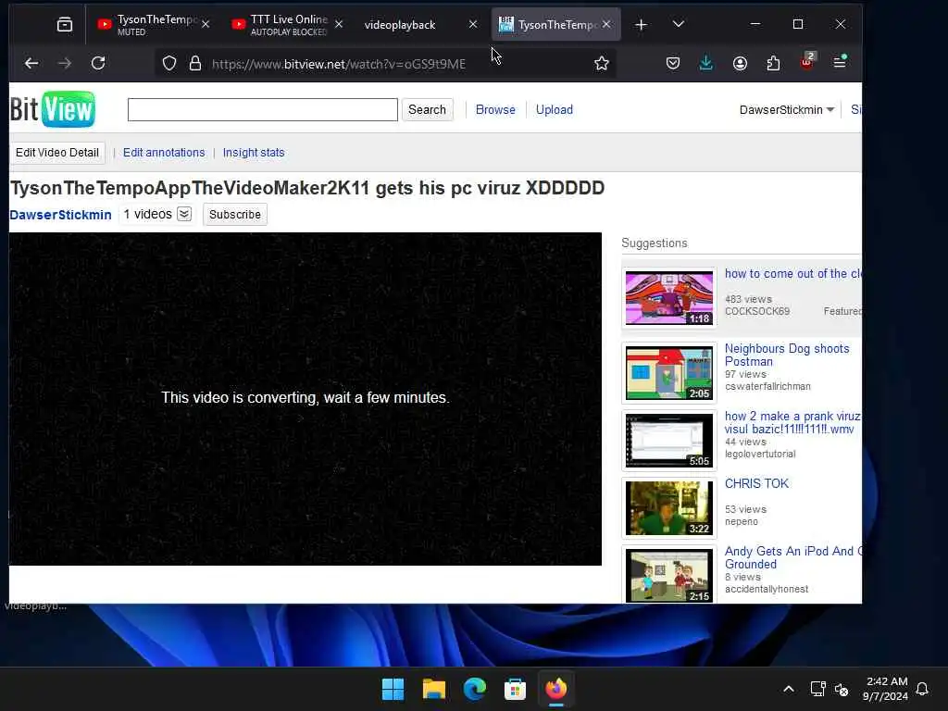Open 'how 2 make a prank viruz' link
Screen dimensions: 948x711
coord(792,422)
